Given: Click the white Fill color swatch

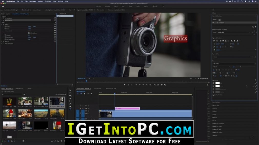Looking at the screenshot, I should click(217, 83).
